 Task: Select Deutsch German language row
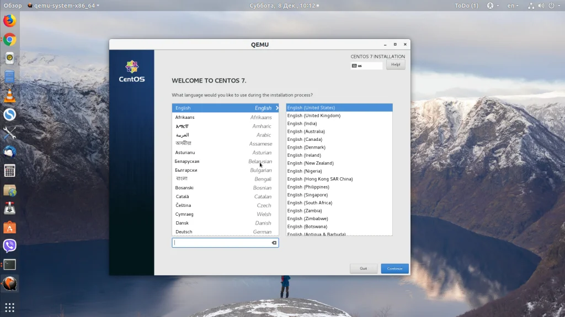pyautogui.click(x=225, y=232)
